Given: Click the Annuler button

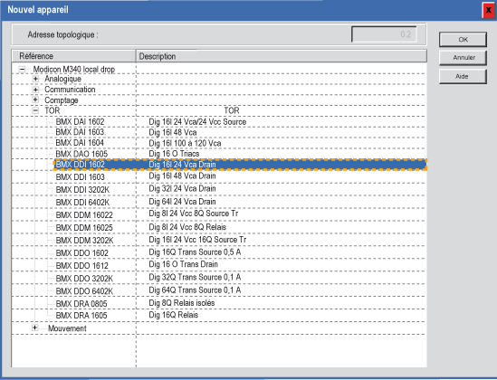Looking at the screenshot, I should (x=463, y=58).
